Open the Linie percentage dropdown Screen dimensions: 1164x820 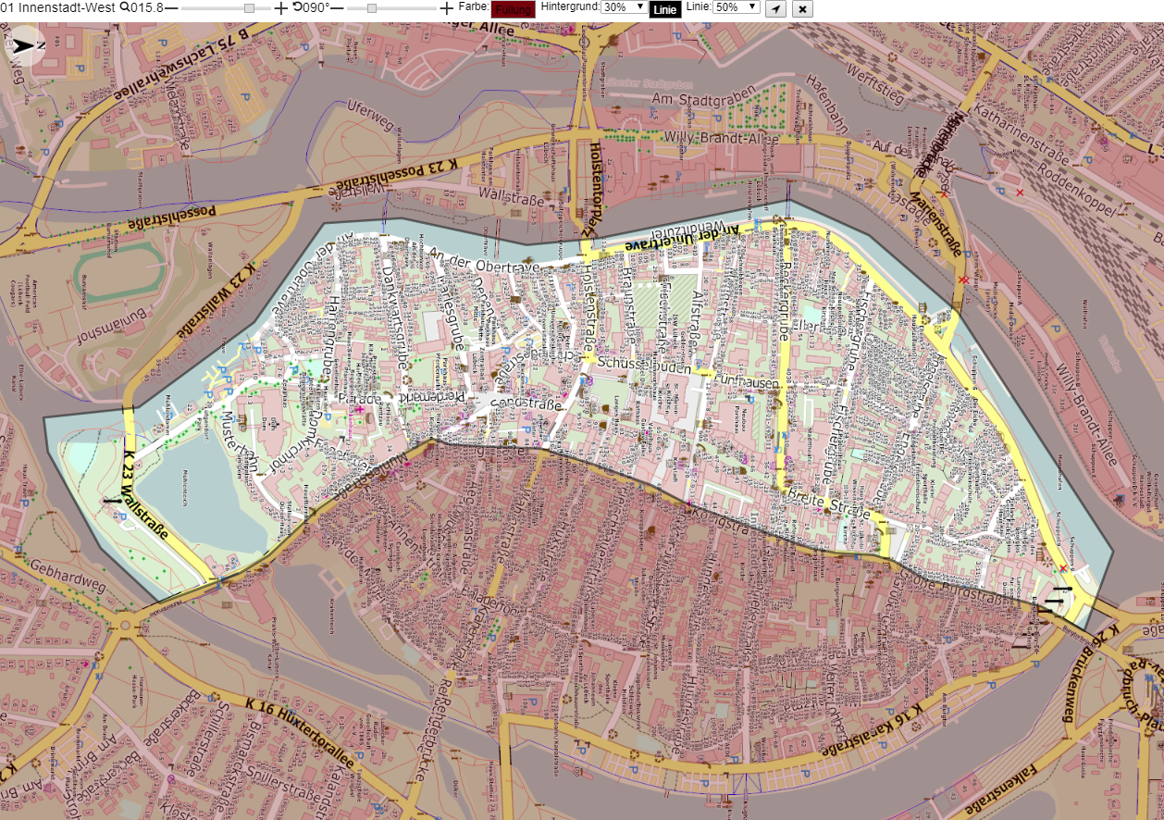tap(737, 7)
